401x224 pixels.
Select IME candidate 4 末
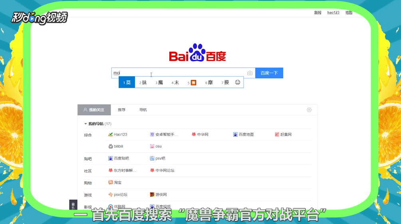(175, 82)
